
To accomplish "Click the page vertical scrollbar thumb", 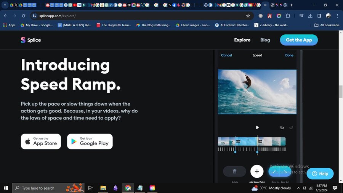I will 341,92.
